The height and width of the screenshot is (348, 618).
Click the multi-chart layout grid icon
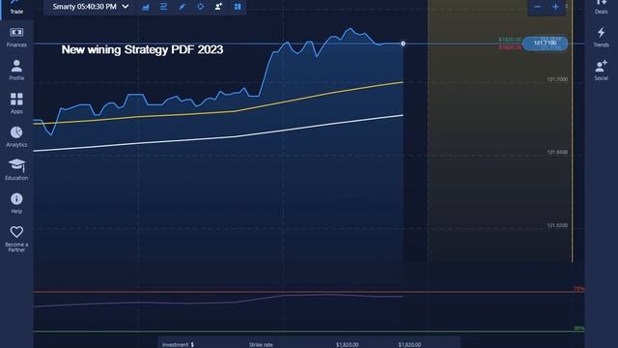[x=238, y=7]
